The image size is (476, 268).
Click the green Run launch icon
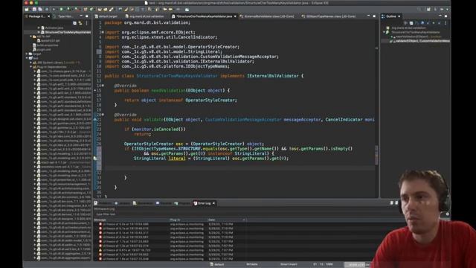(61, 10)
